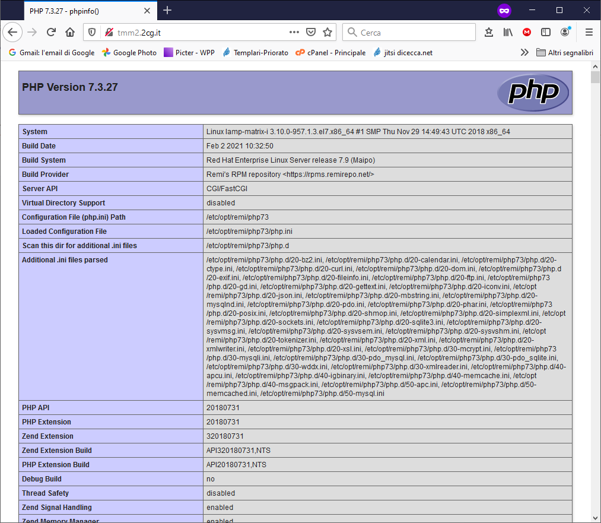The width and height of the screenshot is (601, 523).
Task: Click scrollbar down arrow
Action: pyautogui.click(x=595, y=518)
